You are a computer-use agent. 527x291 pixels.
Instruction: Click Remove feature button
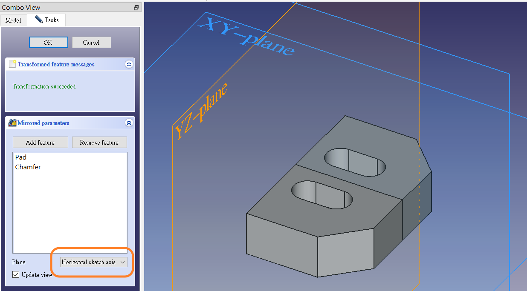(99, 142)
